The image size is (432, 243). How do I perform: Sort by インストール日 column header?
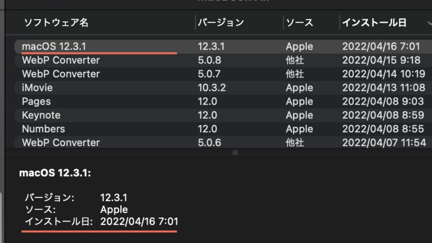pyautogui.click(x=374, y=23)
